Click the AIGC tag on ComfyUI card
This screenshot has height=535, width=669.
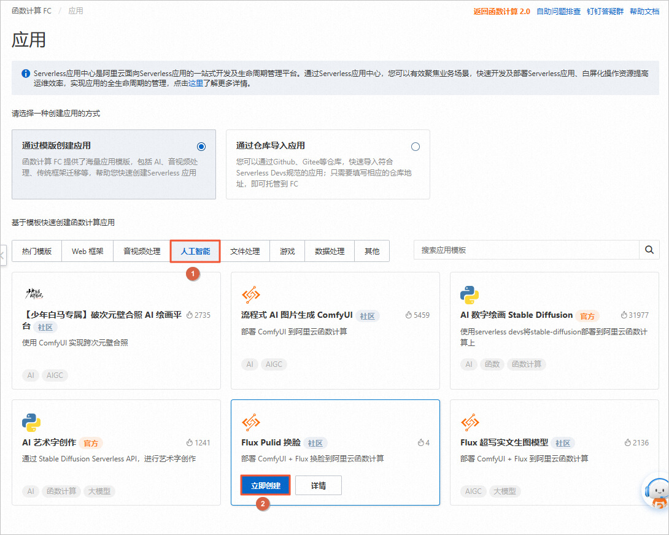click(274, 364)
